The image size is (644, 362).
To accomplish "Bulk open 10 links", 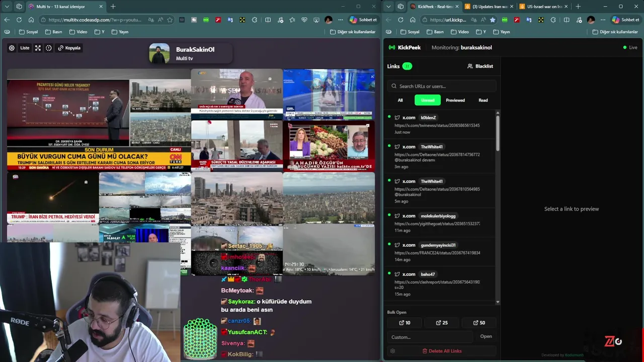I will click(405, 323).
